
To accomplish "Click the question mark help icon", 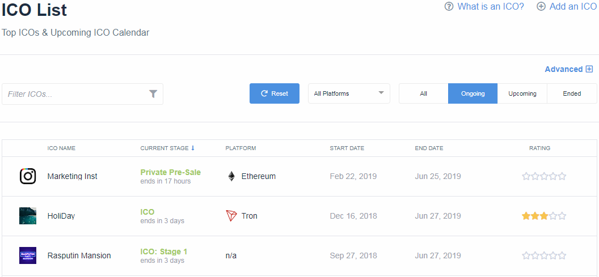I will point(449,7).
